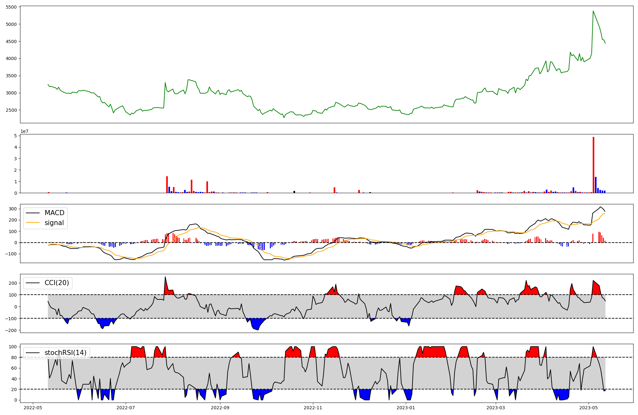The image size is (638, 415).
Task: Click the stochRSI(14) legend entry
Action: coord(65,353)
